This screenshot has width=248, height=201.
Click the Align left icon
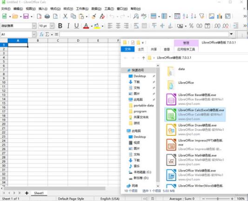110,26
